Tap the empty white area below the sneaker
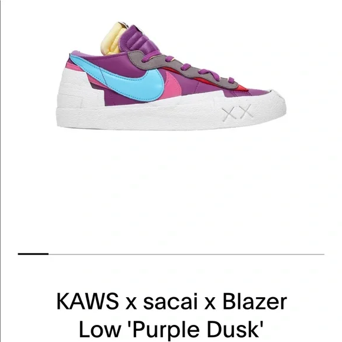The image size is (342, 342). click(171, 190)
